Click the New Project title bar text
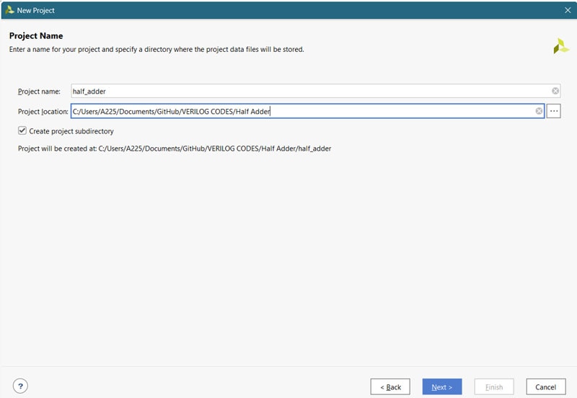 [36, 10]
